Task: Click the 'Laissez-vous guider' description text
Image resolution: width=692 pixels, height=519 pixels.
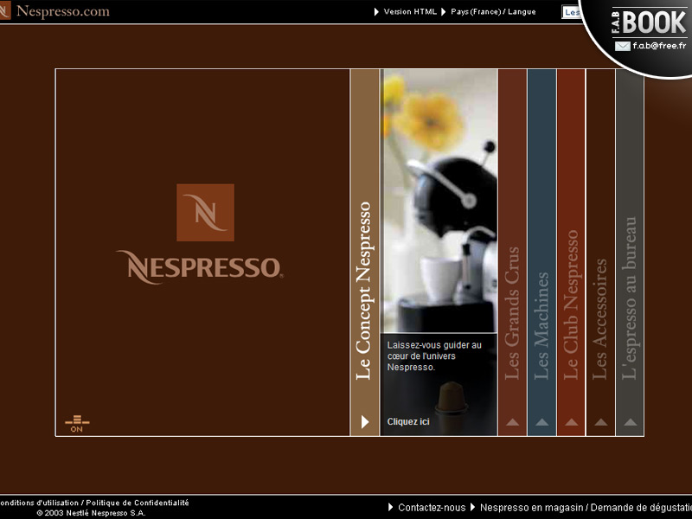Action: point(434,356)
